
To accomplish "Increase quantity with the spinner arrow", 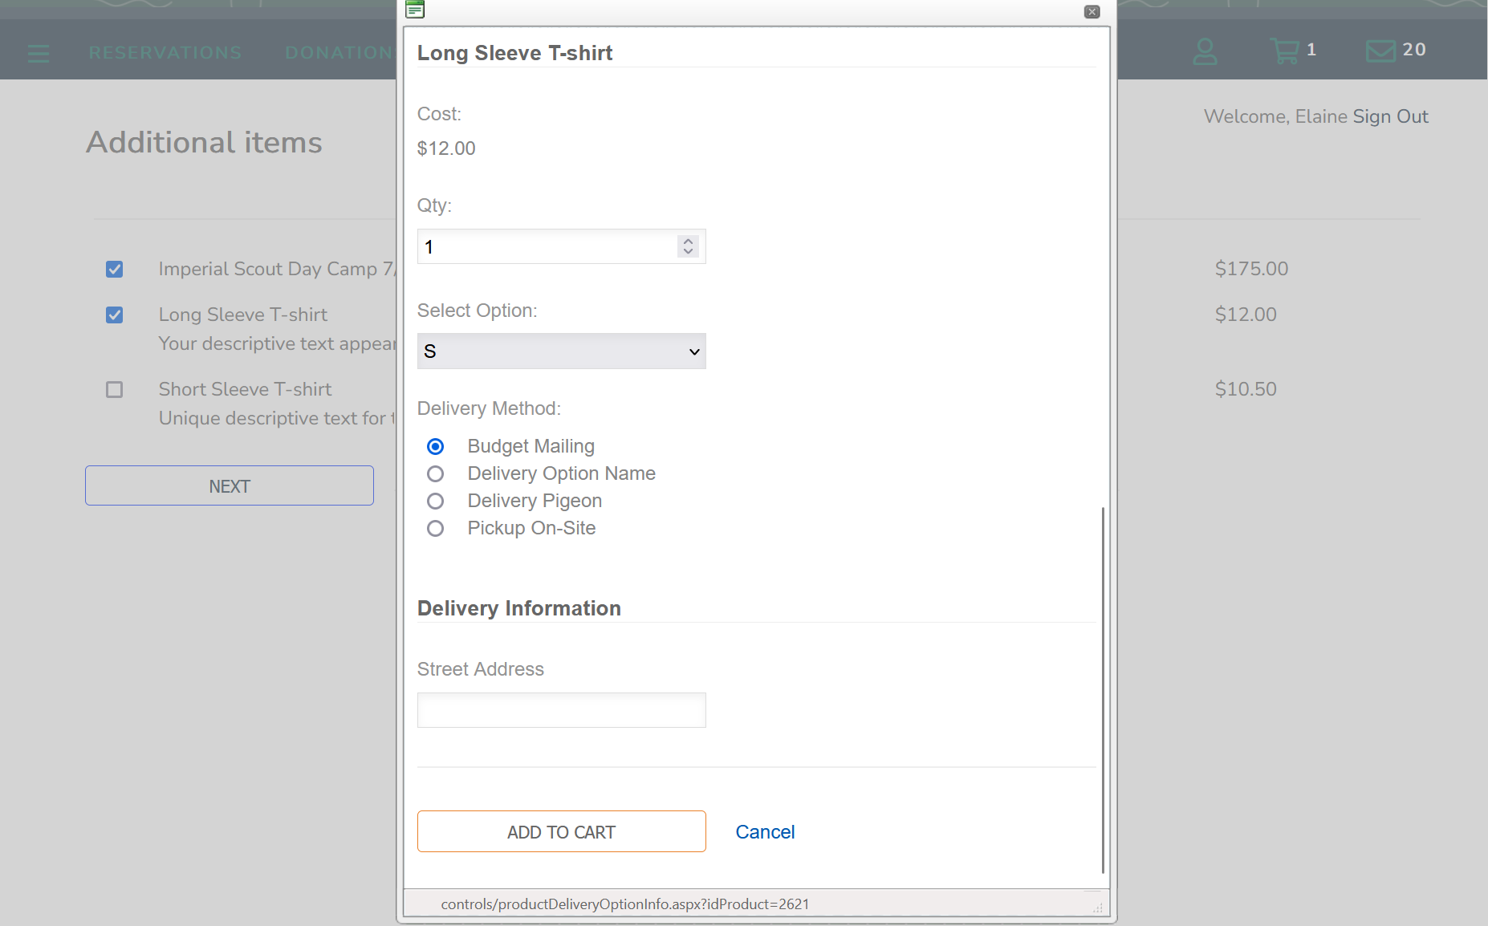I will [x=688, y=241].
